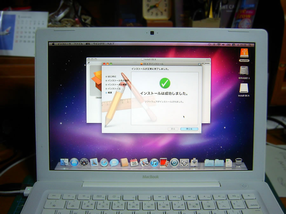
Task: Select the MacSSD USB drive on the desktop
Action: point(244,53)
